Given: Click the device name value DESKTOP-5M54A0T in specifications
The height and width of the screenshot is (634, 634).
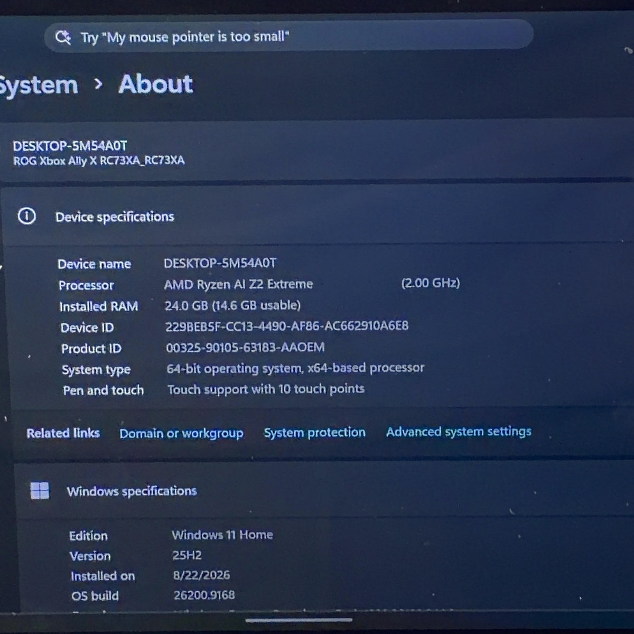Looking at the screenshot, I should 220,263.
